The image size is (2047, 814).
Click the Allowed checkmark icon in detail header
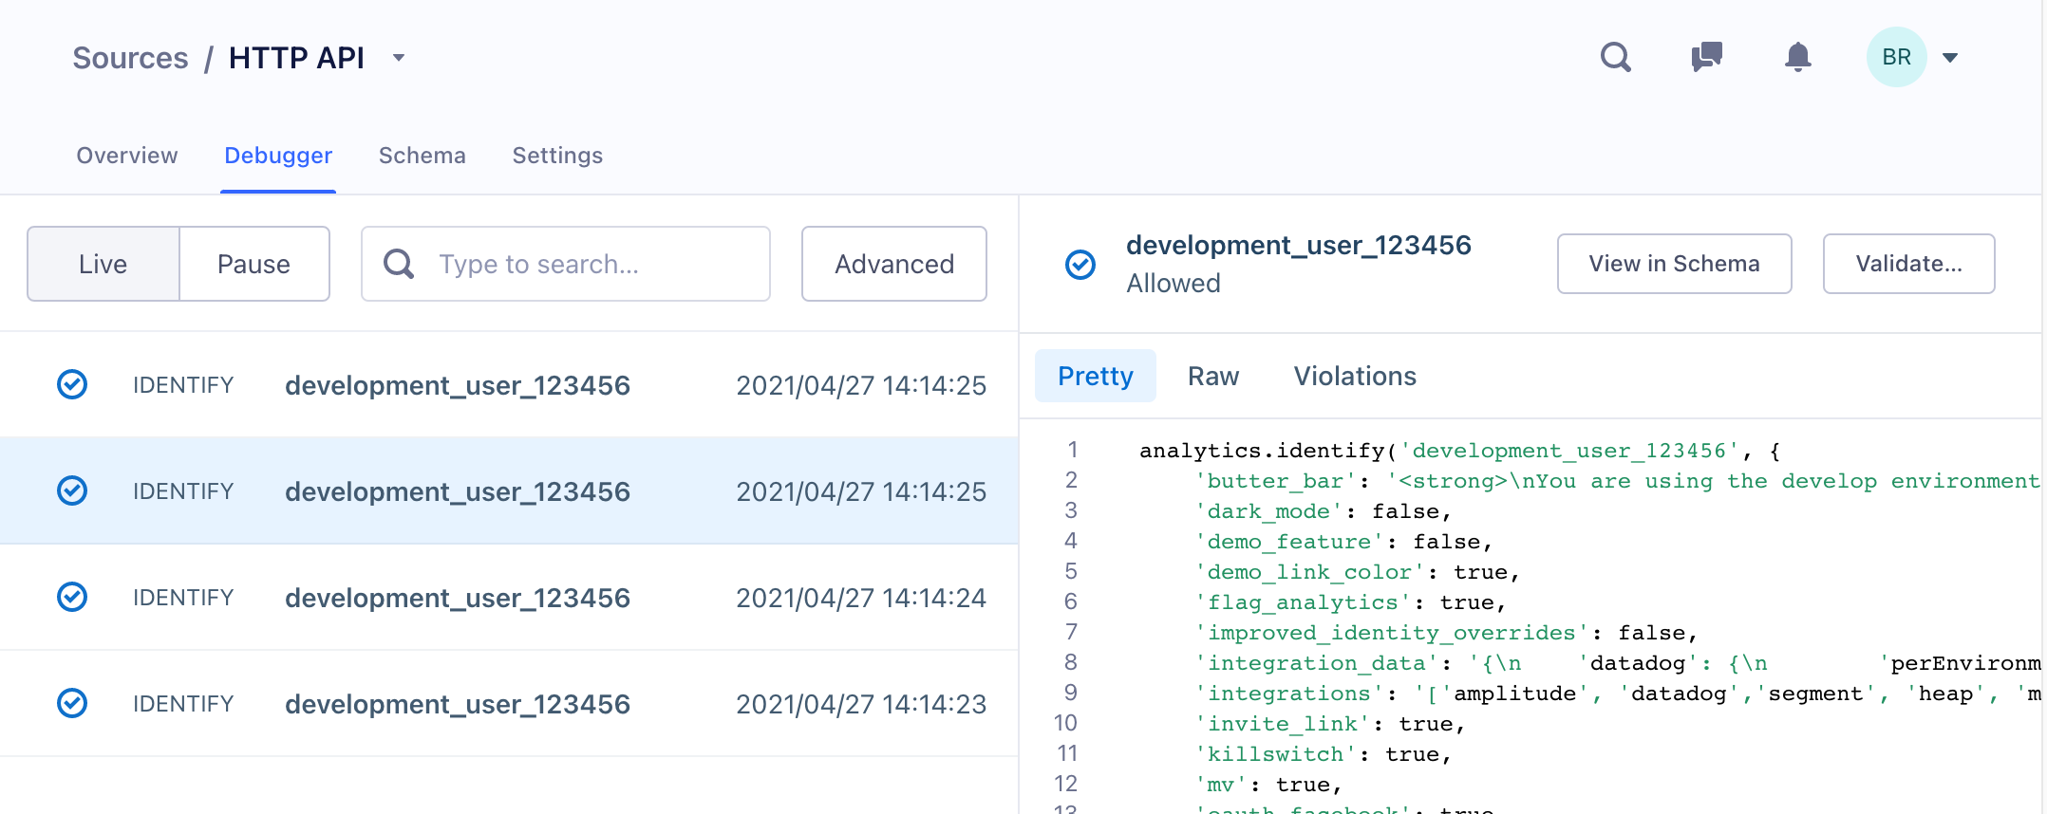click(x=1080, y=265)
